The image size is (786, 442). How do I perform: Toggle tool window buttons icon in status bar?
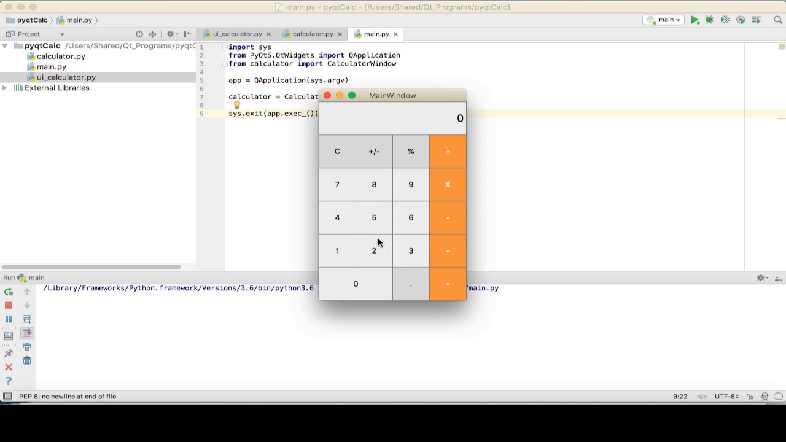(x=7, y=397)
